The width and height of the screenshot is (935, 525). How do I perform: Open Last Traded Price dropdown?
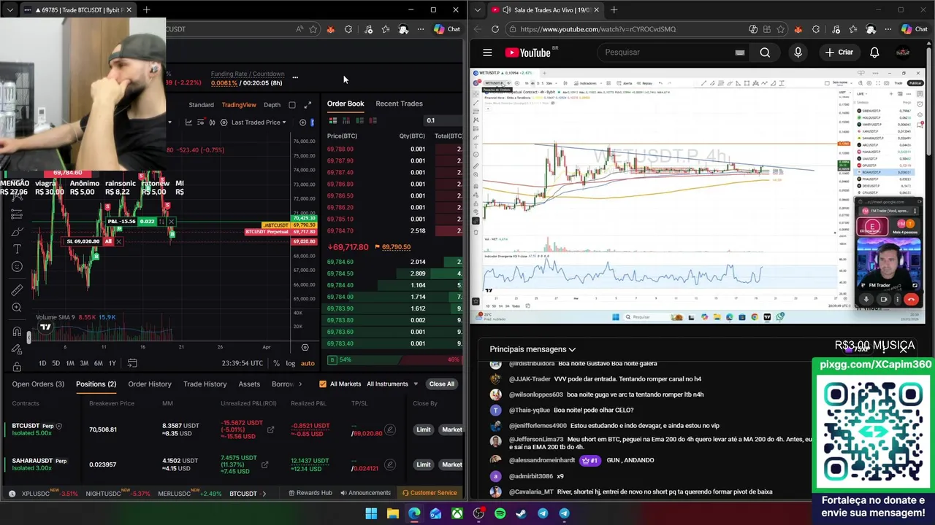coord(259,122)
